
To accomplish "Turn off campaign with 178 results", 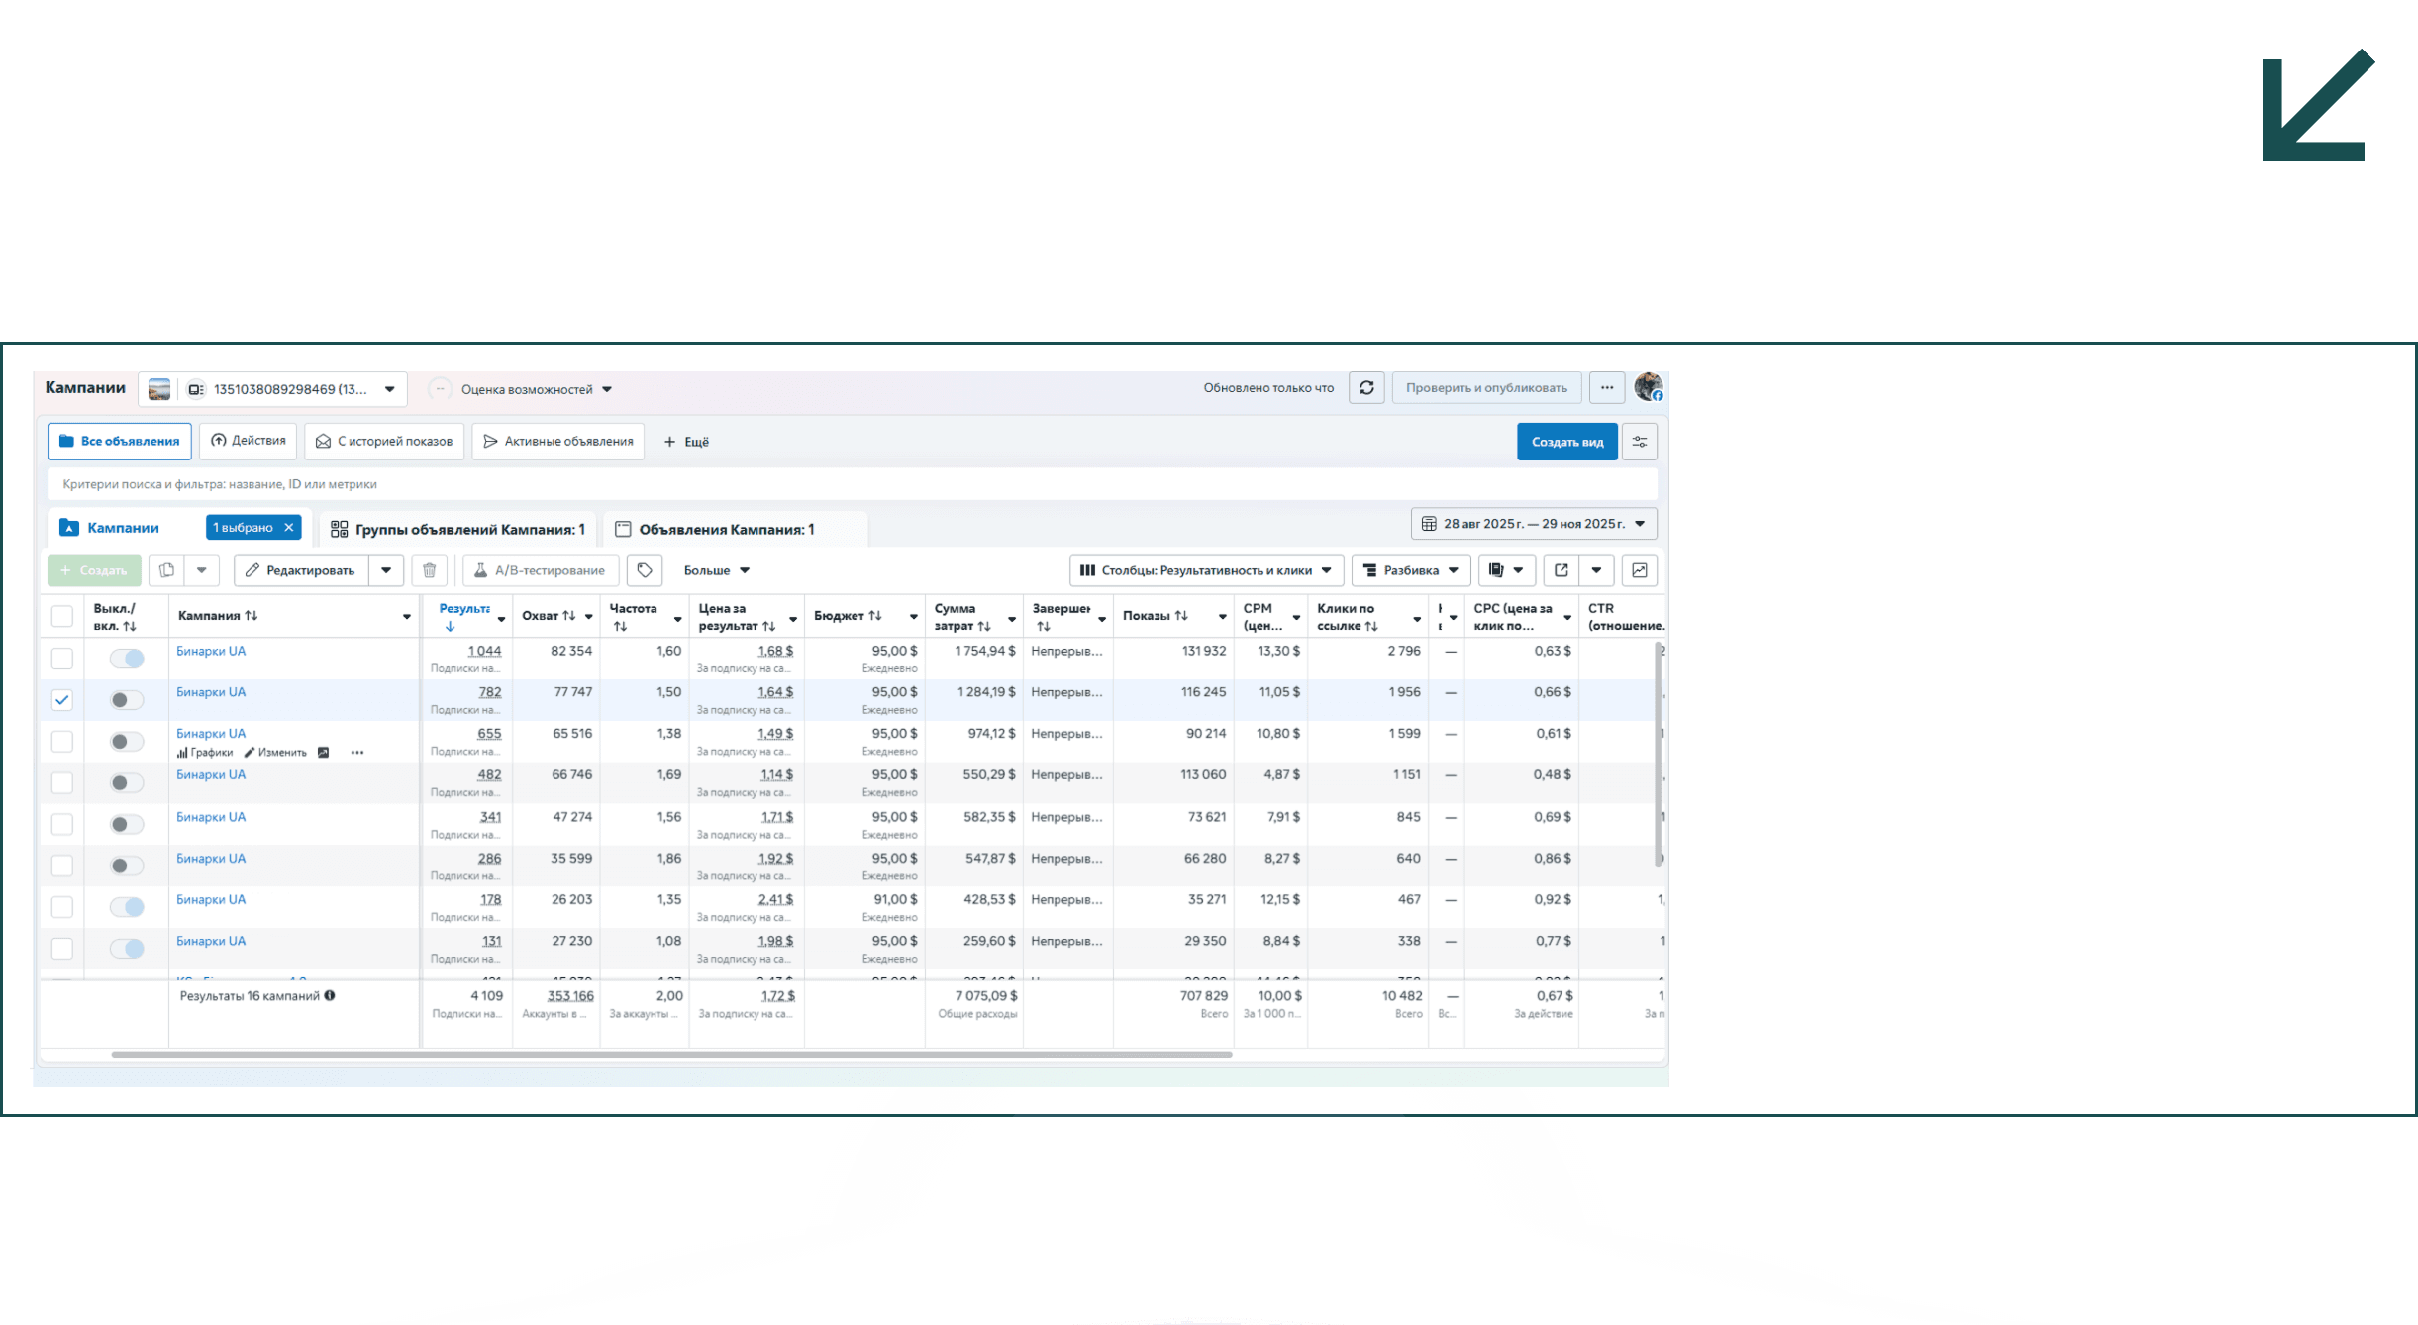I will coord(127,907).
